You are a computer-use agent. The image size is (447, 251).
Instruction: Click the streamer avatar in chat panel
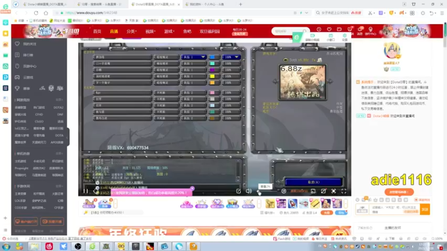coord(392,50)
